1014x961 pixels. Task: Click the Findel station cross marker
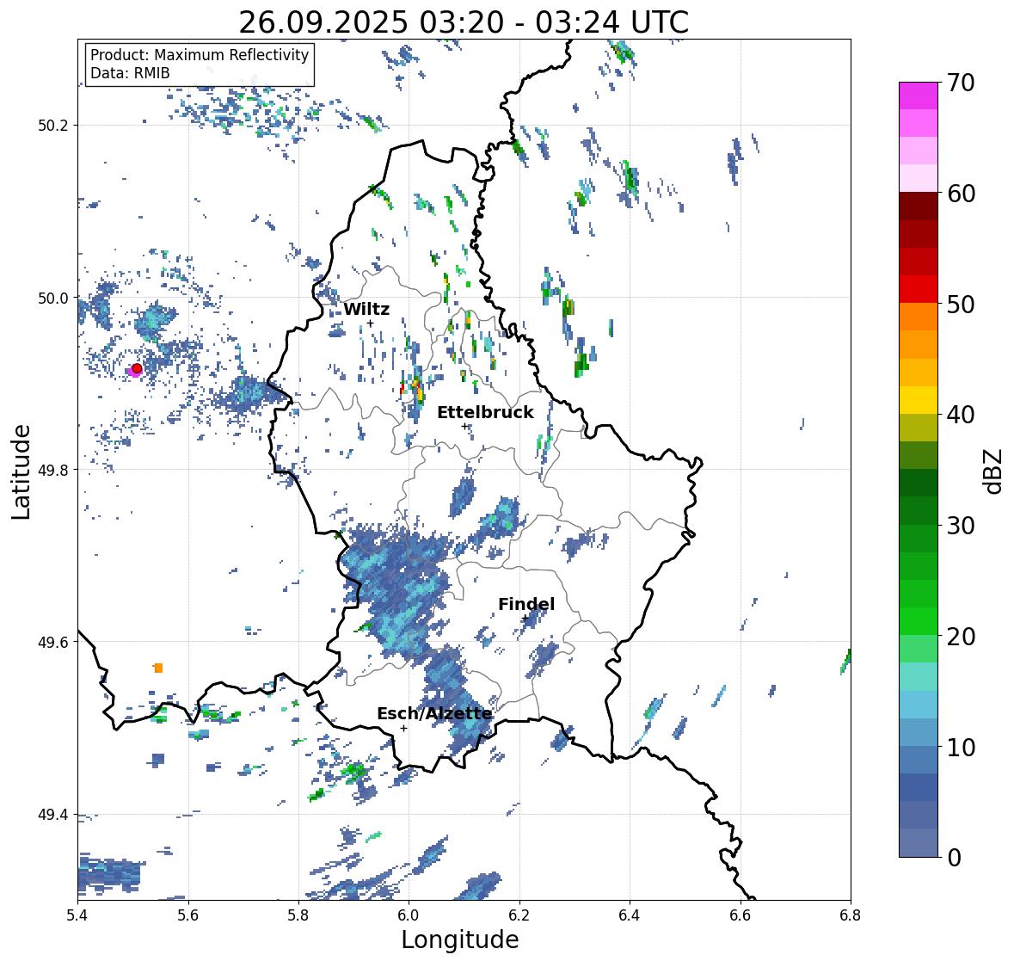pyautogui.click(x=525, y=619)
